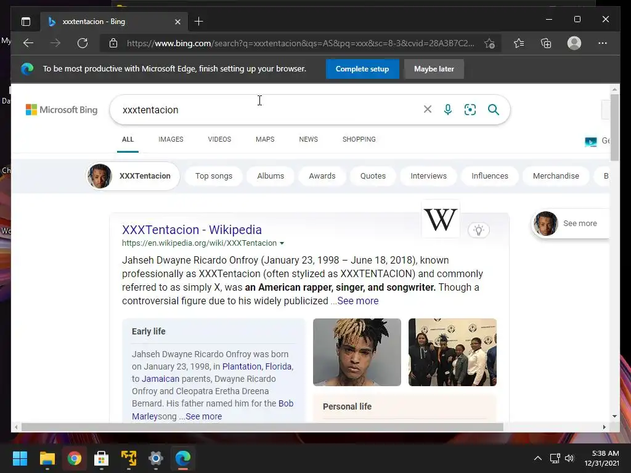Open the Windows Start menu
Viewport: 631px width, 473px height.
coord(20,458)
